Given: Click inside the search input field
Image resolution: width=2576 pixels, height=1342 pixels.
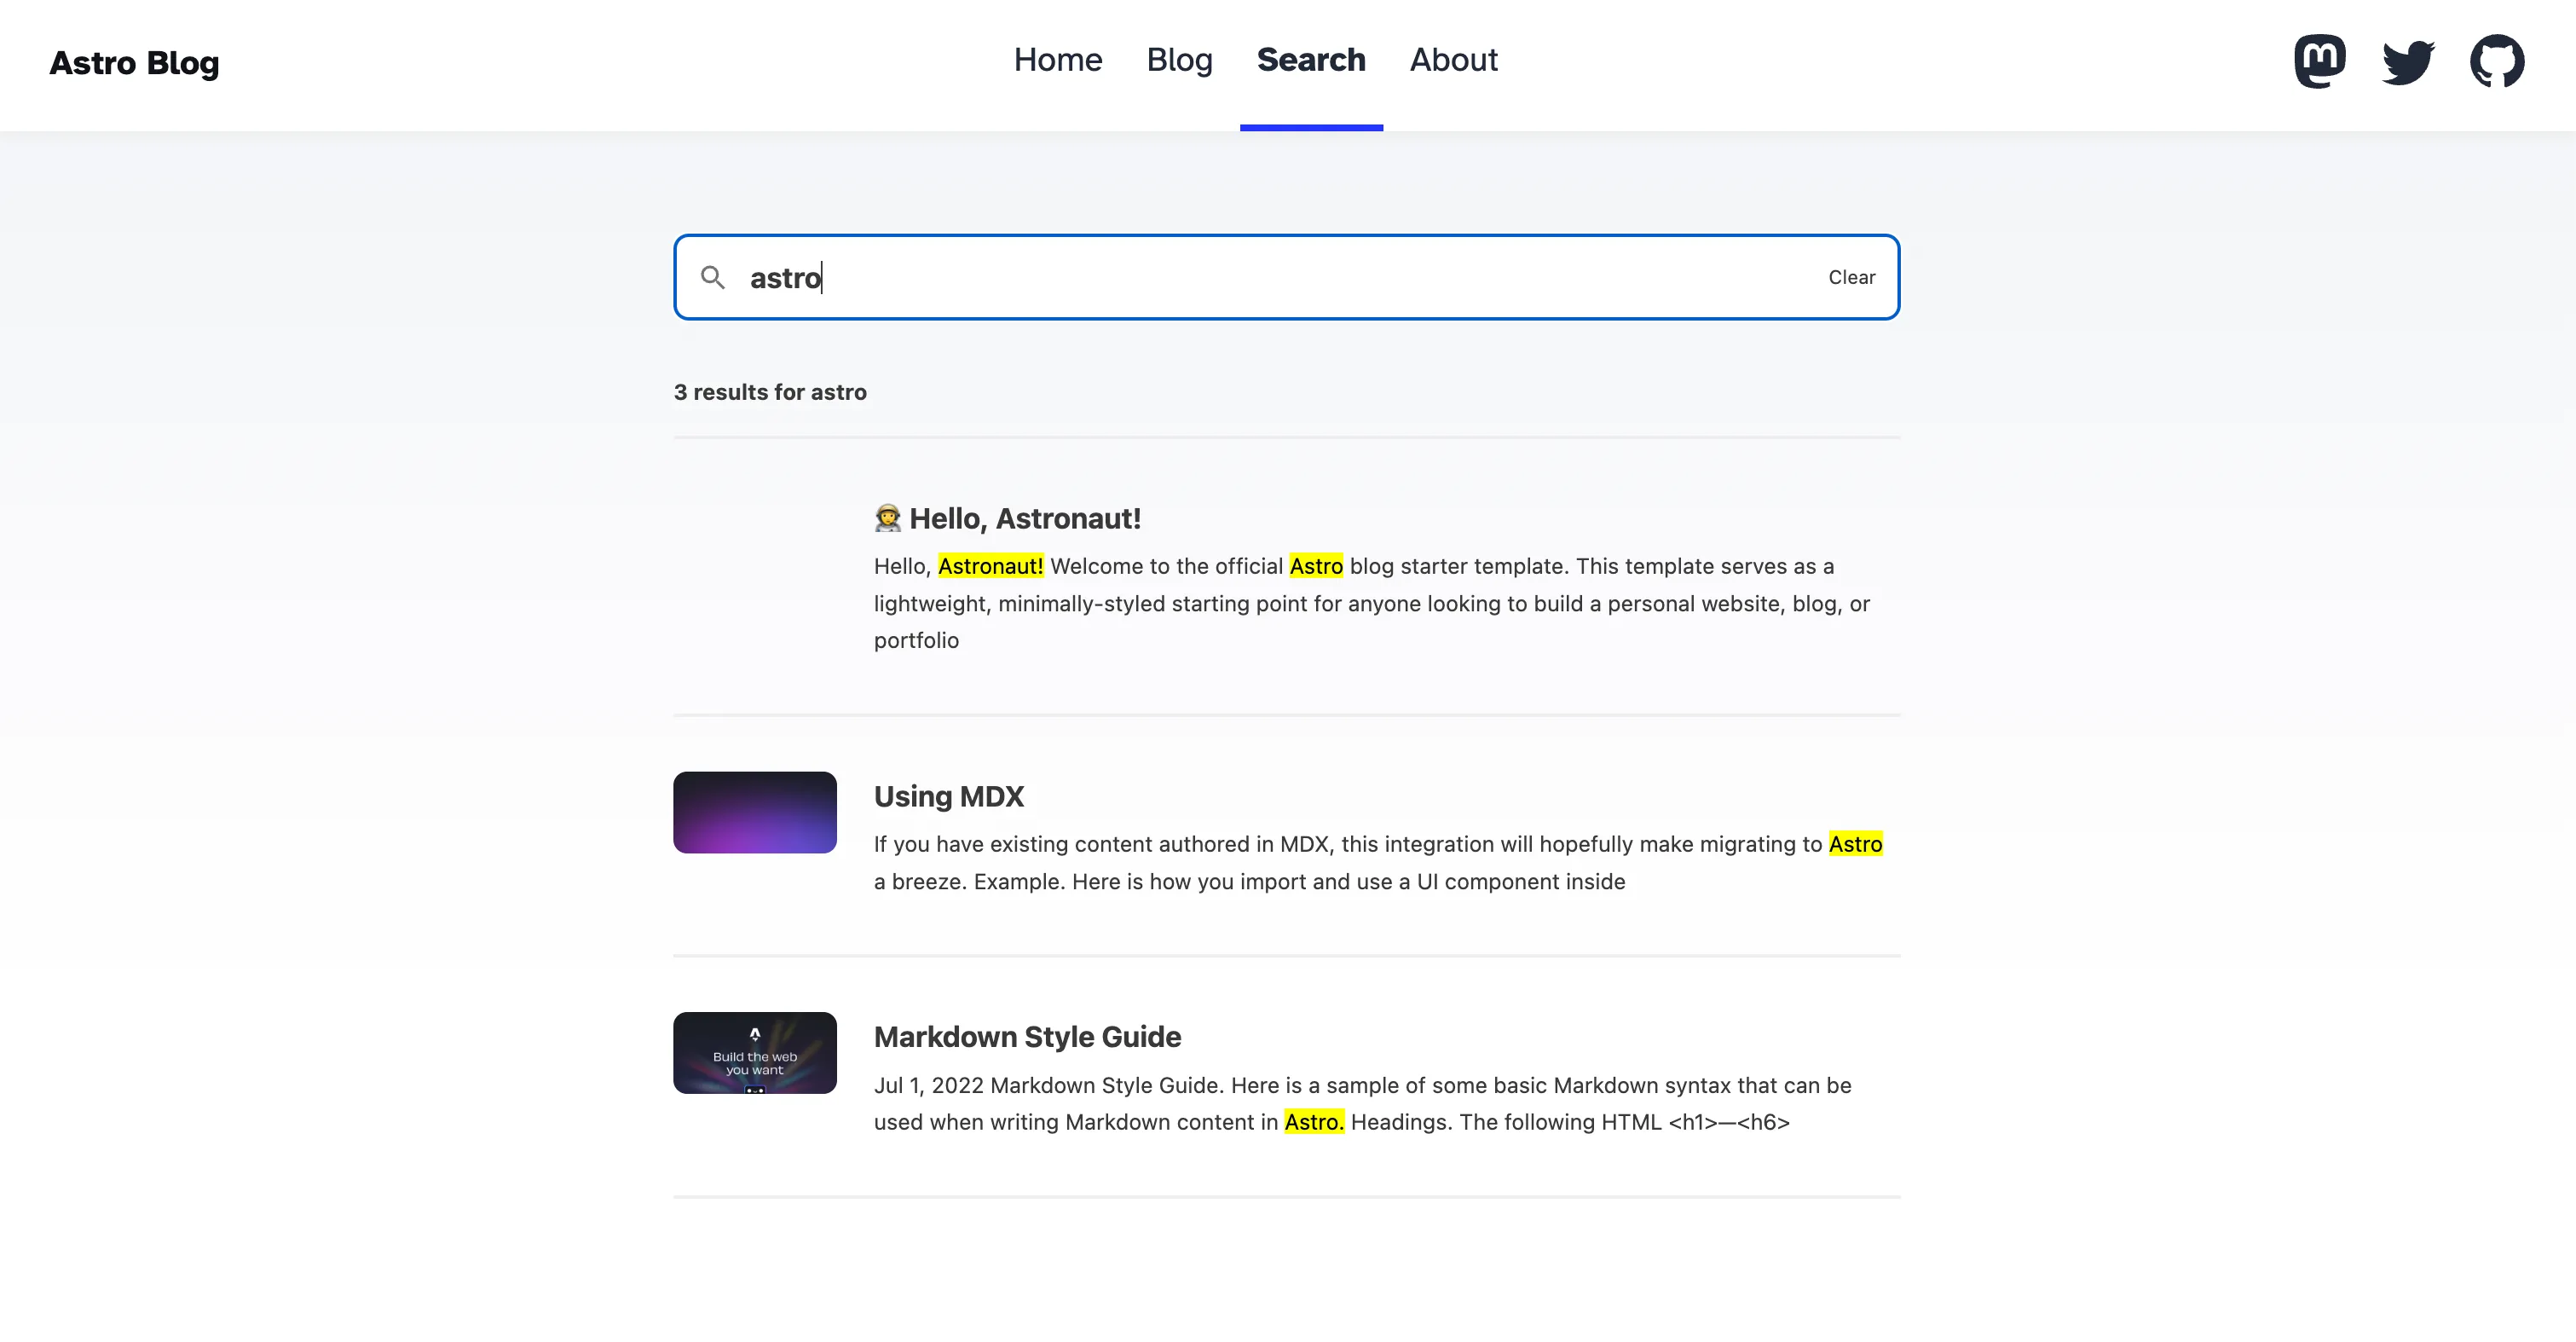Looking at the screenshot, I should 1100,277.
